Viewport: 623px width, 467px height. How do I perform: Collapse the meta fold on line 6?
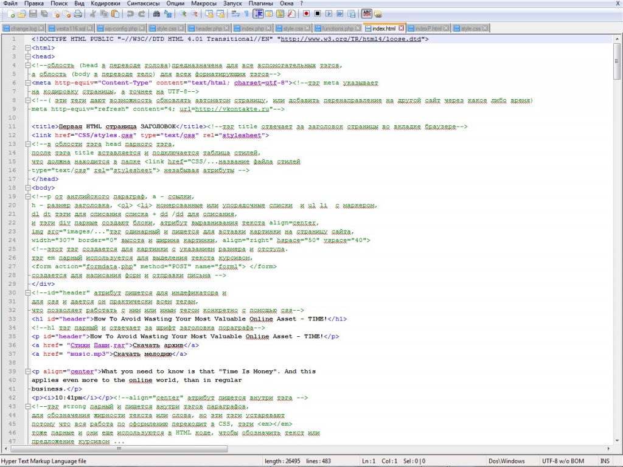pos(28,83)
